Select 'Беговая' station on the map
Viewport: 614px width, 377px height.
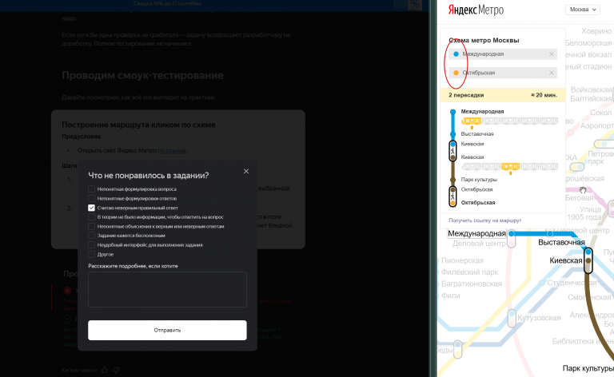click(x=579, y=198)
